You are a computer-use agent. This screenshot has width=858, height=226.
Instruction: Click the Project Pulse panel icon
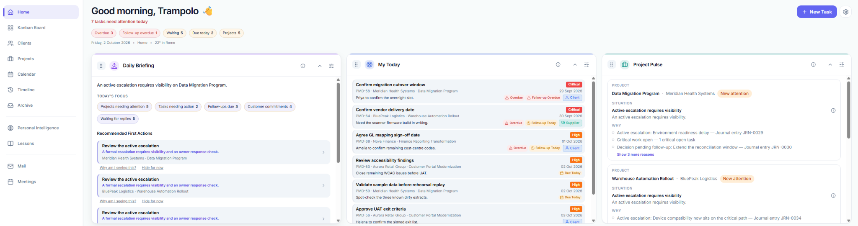point(625,64)
